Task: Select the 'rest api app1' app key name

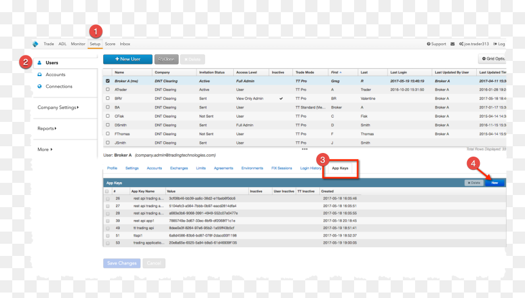Action: point(143,221)
